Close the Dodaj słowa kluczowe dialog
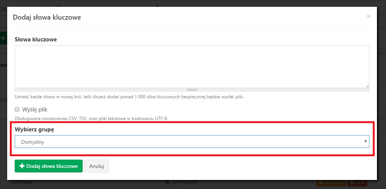 [x=368, y=17]
